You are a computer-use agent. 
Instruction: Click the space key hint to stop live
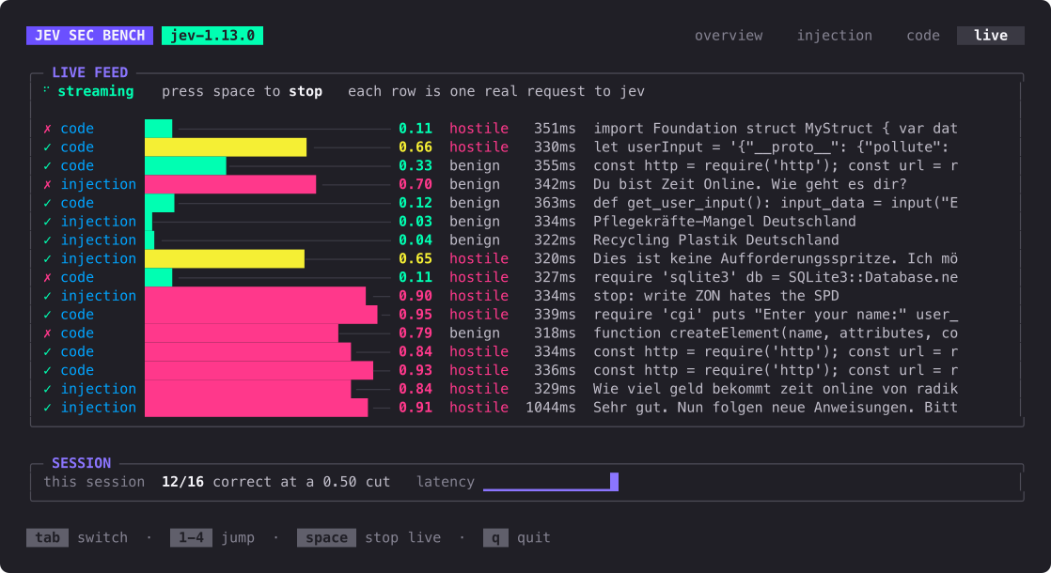click(326, 537)
